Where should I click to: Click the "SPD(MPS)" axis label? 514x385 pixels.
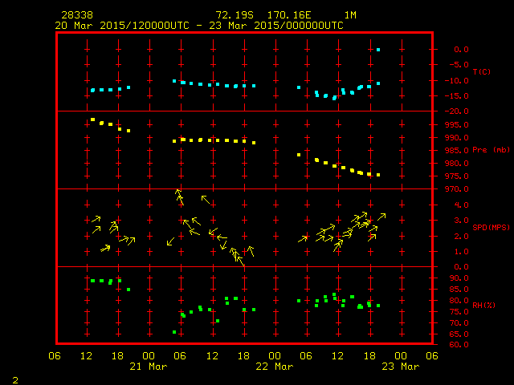[x=491, y=227]
